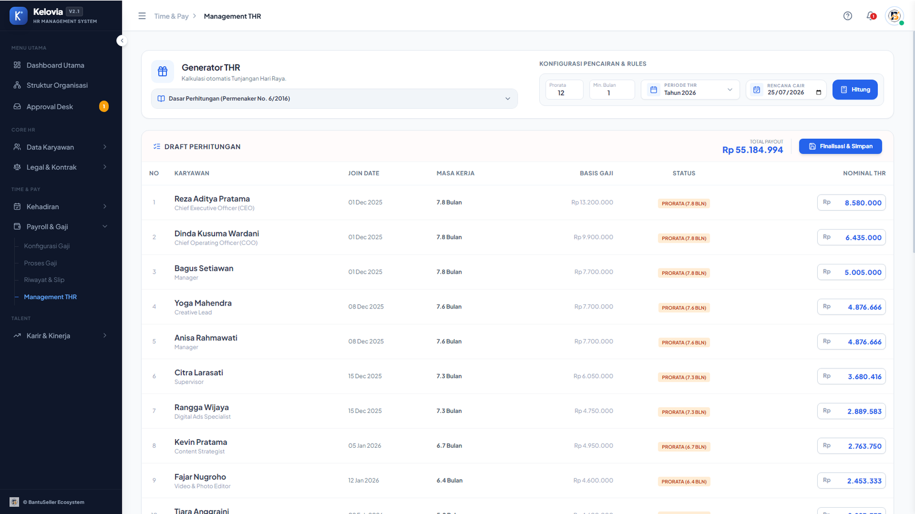Viewport: 915px width, 514px height.
Task: Click the Periode THR calendar icon
Action: click(654, 90)
